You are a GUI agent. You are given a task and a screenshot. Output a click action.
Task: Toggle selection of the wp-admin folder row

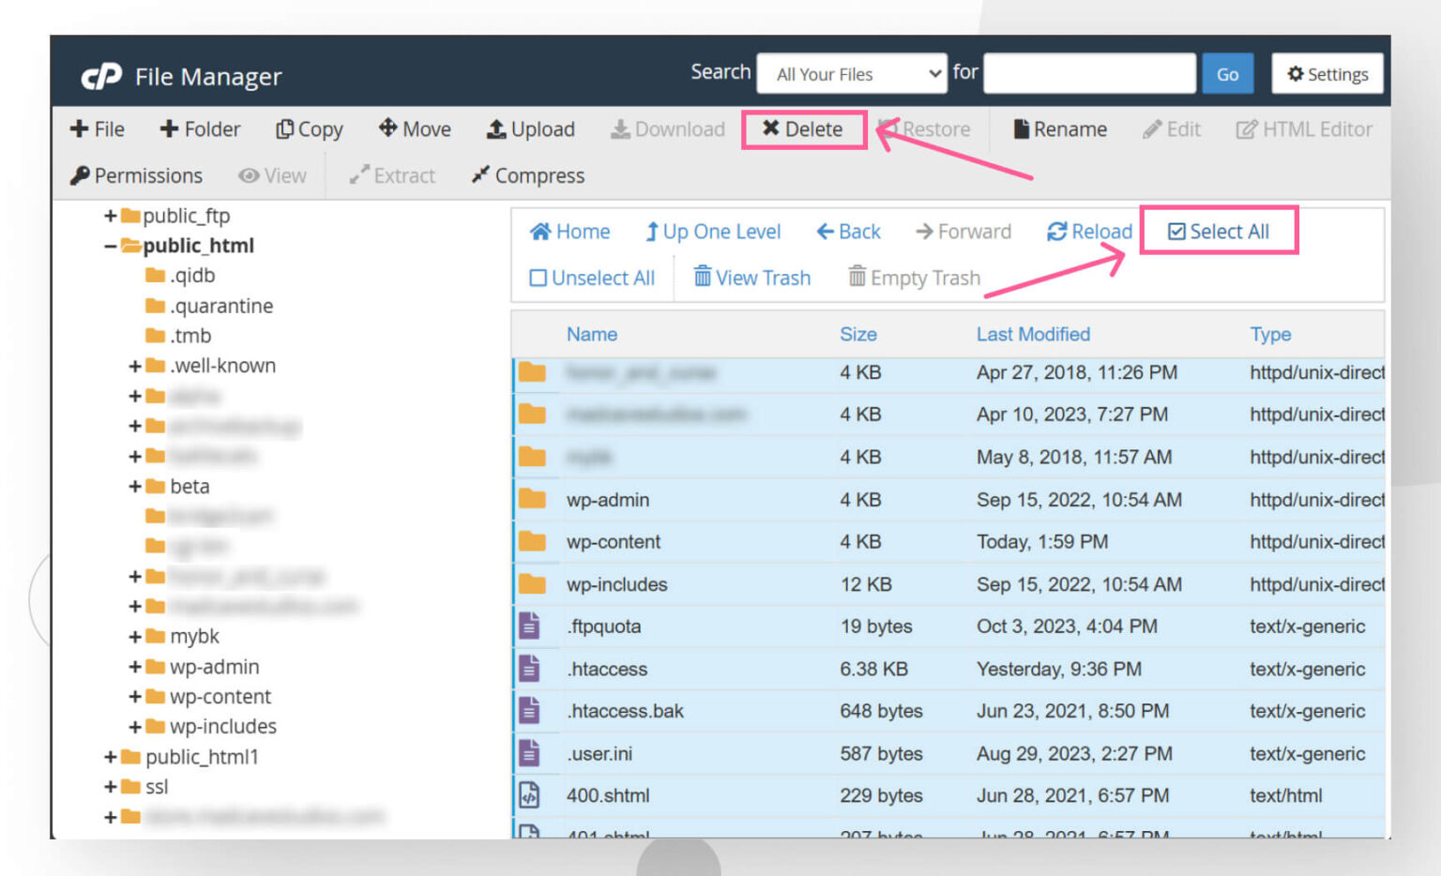pyautogui.click(x=608, y=500)
